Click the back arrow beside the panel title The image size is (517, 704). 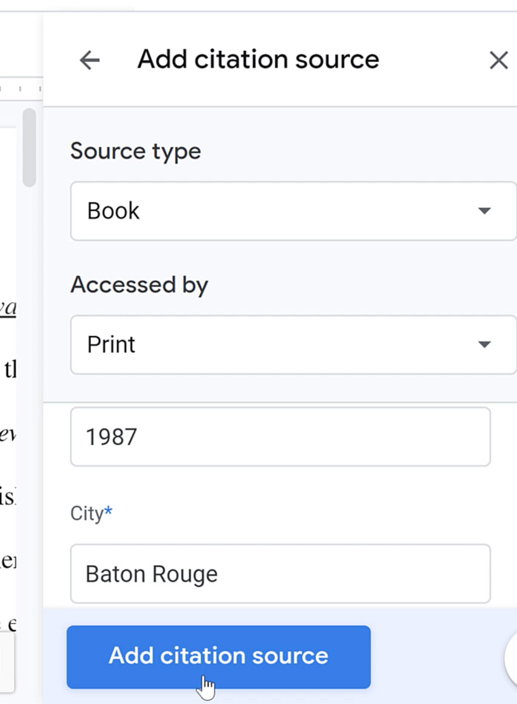[88, 60]
